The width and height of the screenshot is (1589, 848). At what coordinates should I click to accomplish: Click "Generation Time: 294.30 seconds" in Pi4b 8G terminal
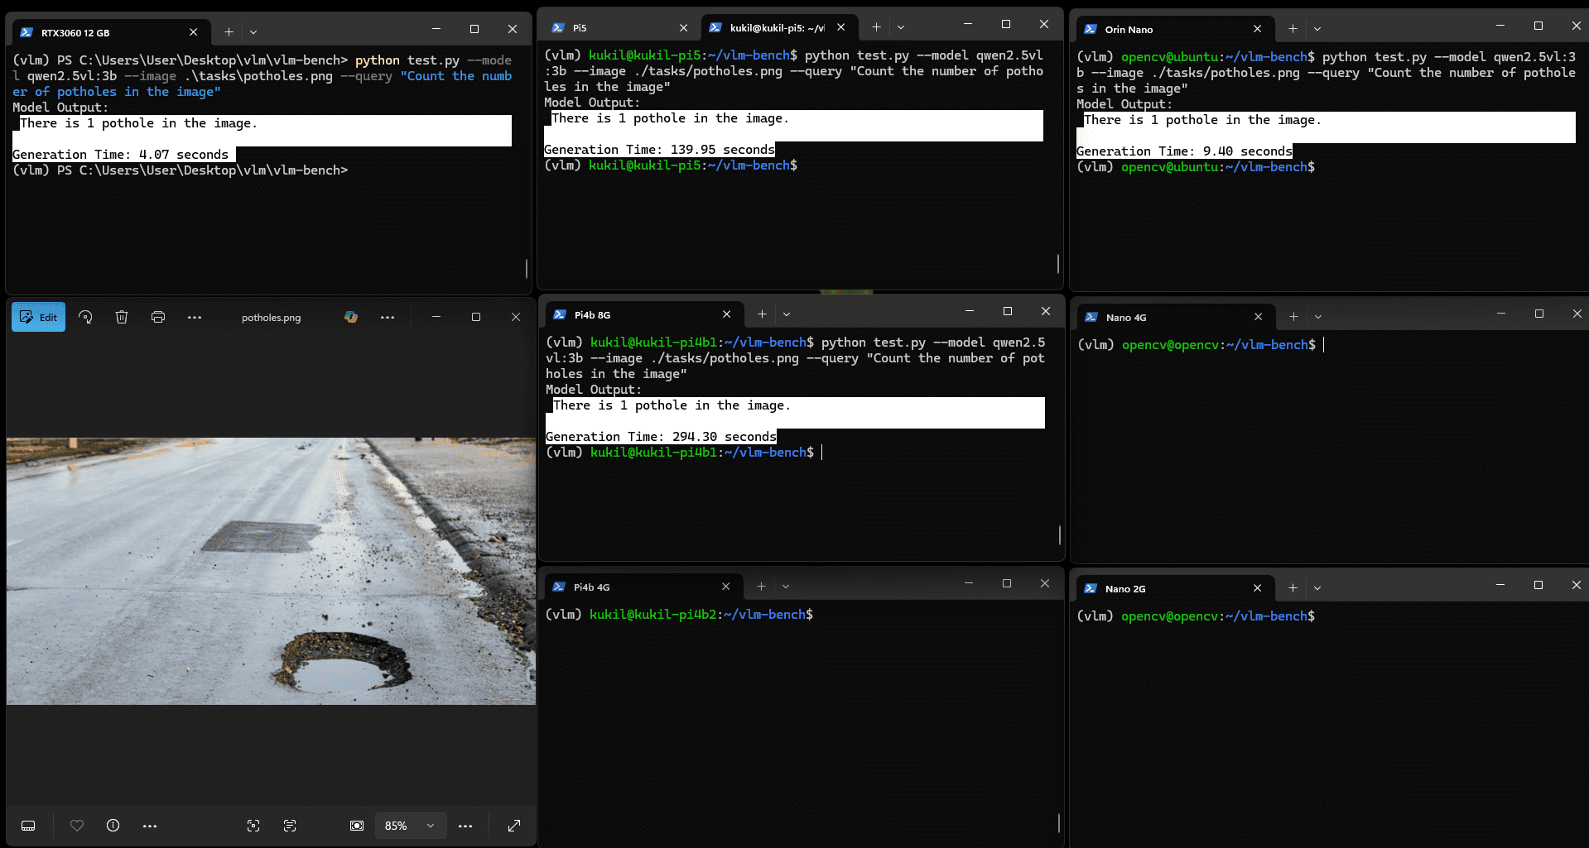click(x=661, y=437)
